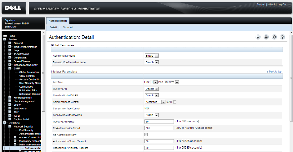Expand the General tree node
The image size is (293, 152).
click(10, 43)
